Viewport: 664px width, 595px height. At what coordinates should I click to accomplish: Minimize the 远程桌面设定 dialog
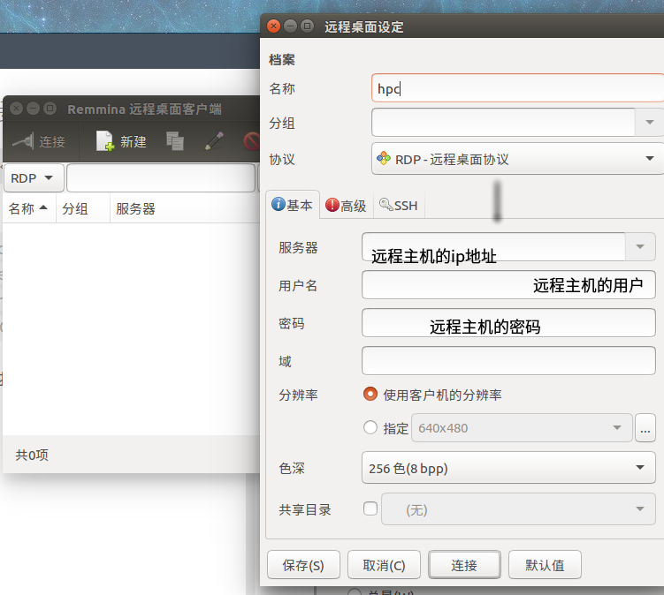(291, 26)
